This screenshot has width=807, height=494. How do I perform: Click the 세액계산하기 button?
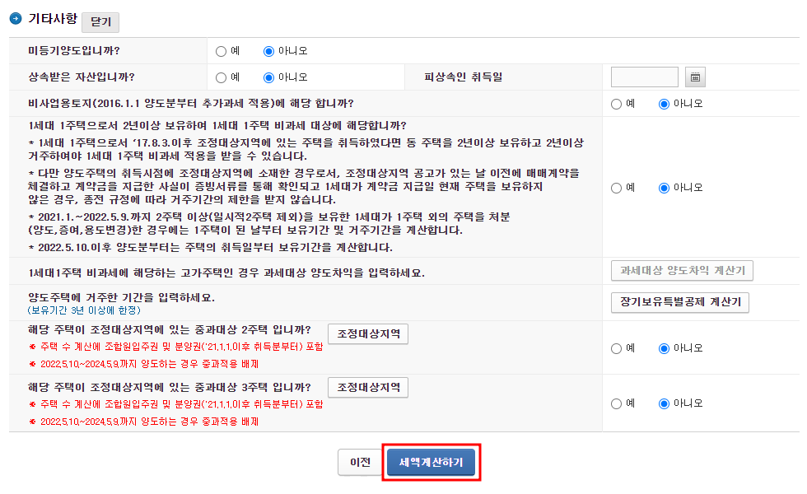(430, 462)
